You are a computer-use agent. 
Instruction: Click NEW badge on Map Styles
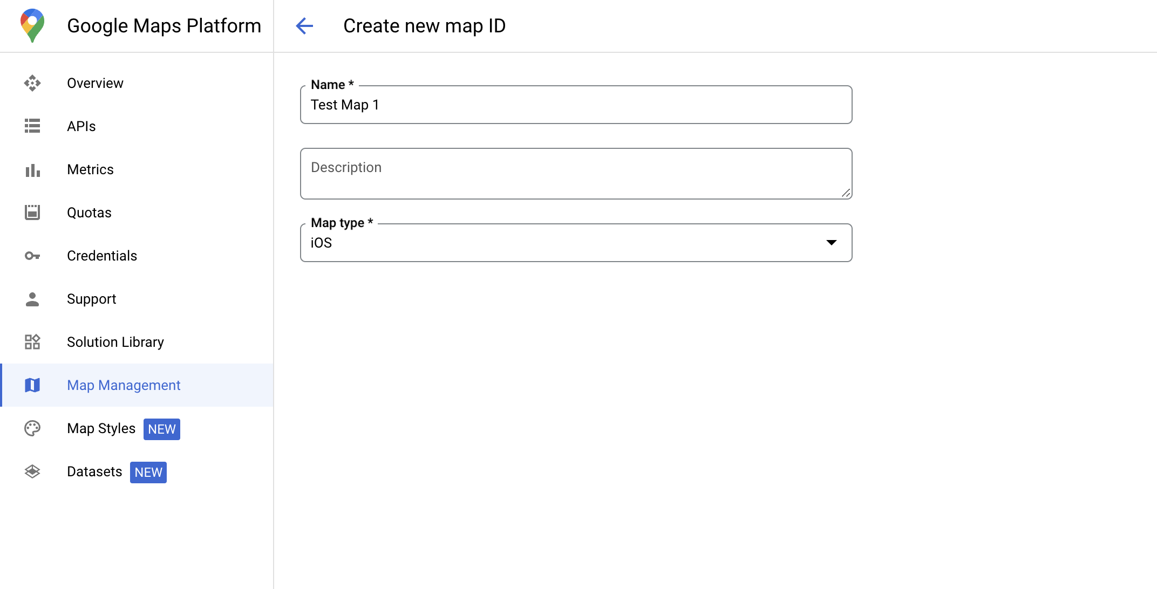161,429
